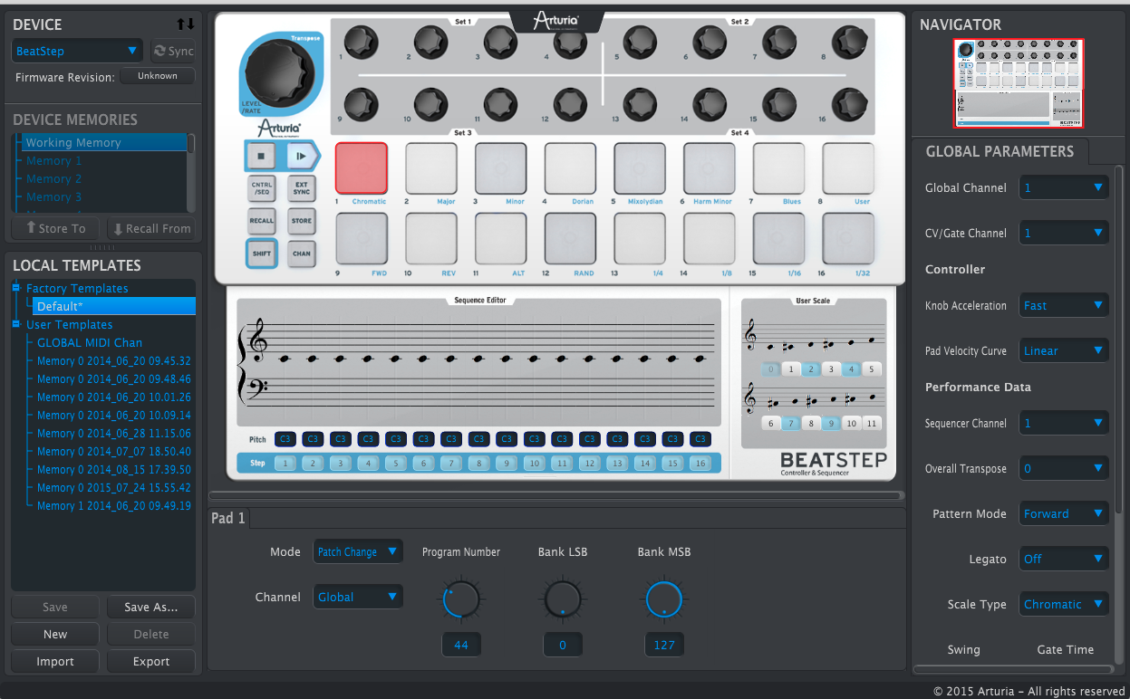
Task: Select pad 16 labeled 1/32
Action: point(848,238)
